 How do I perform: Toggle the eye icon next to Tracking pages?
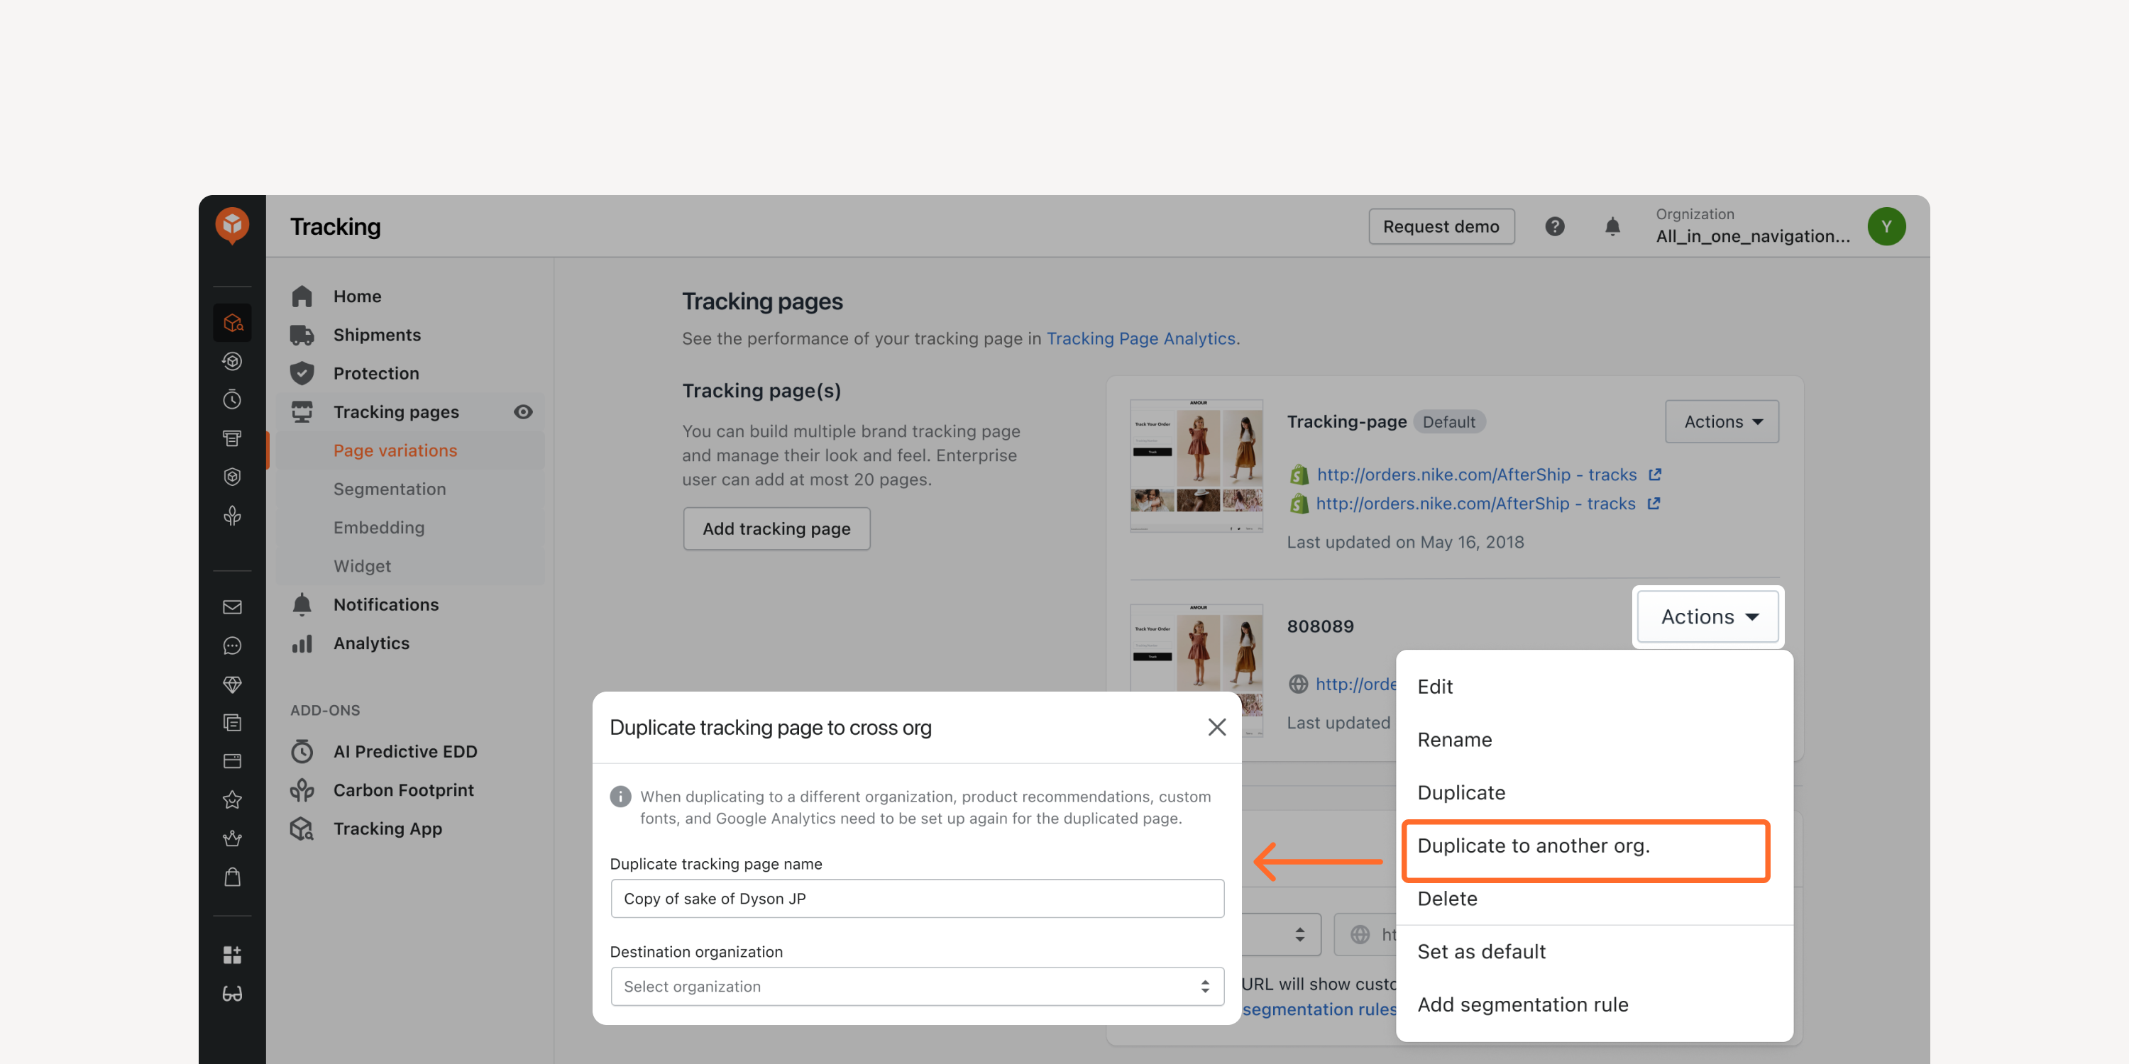[x=523, y=411]
